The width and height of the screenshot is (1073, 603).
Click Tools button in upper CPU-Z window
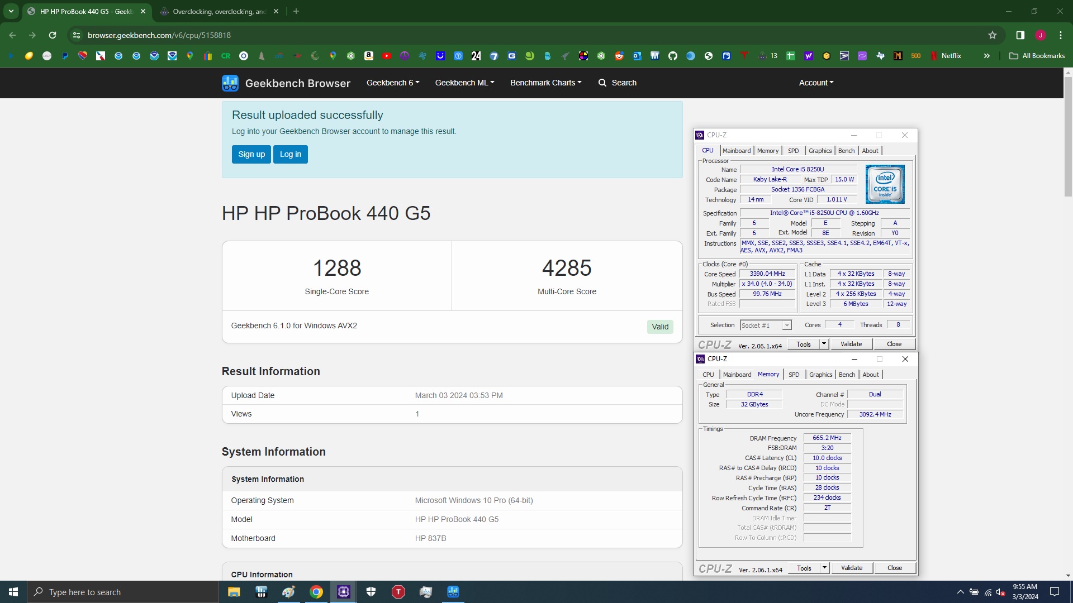click(804, 344)
